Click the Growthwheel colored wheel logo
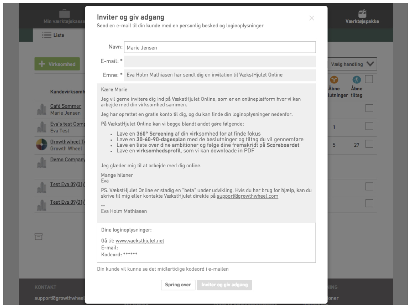 pyautogui.click(x=41, y=144)
